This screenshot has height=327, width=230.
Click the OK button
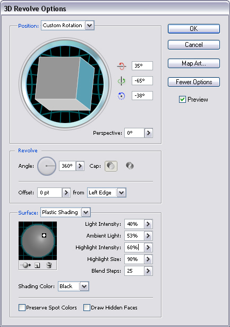[x=193, y=29]
